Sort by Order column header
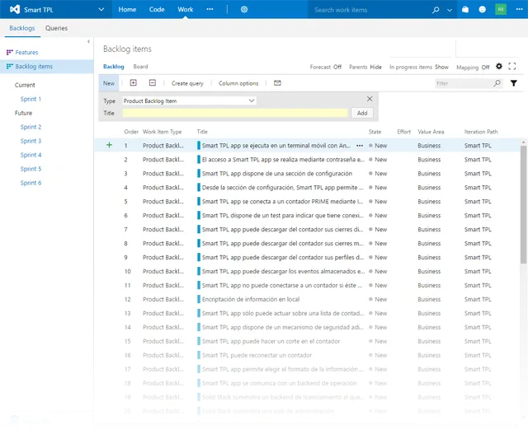This screenshot has height=430, width=528. click(x=131, y=132)
